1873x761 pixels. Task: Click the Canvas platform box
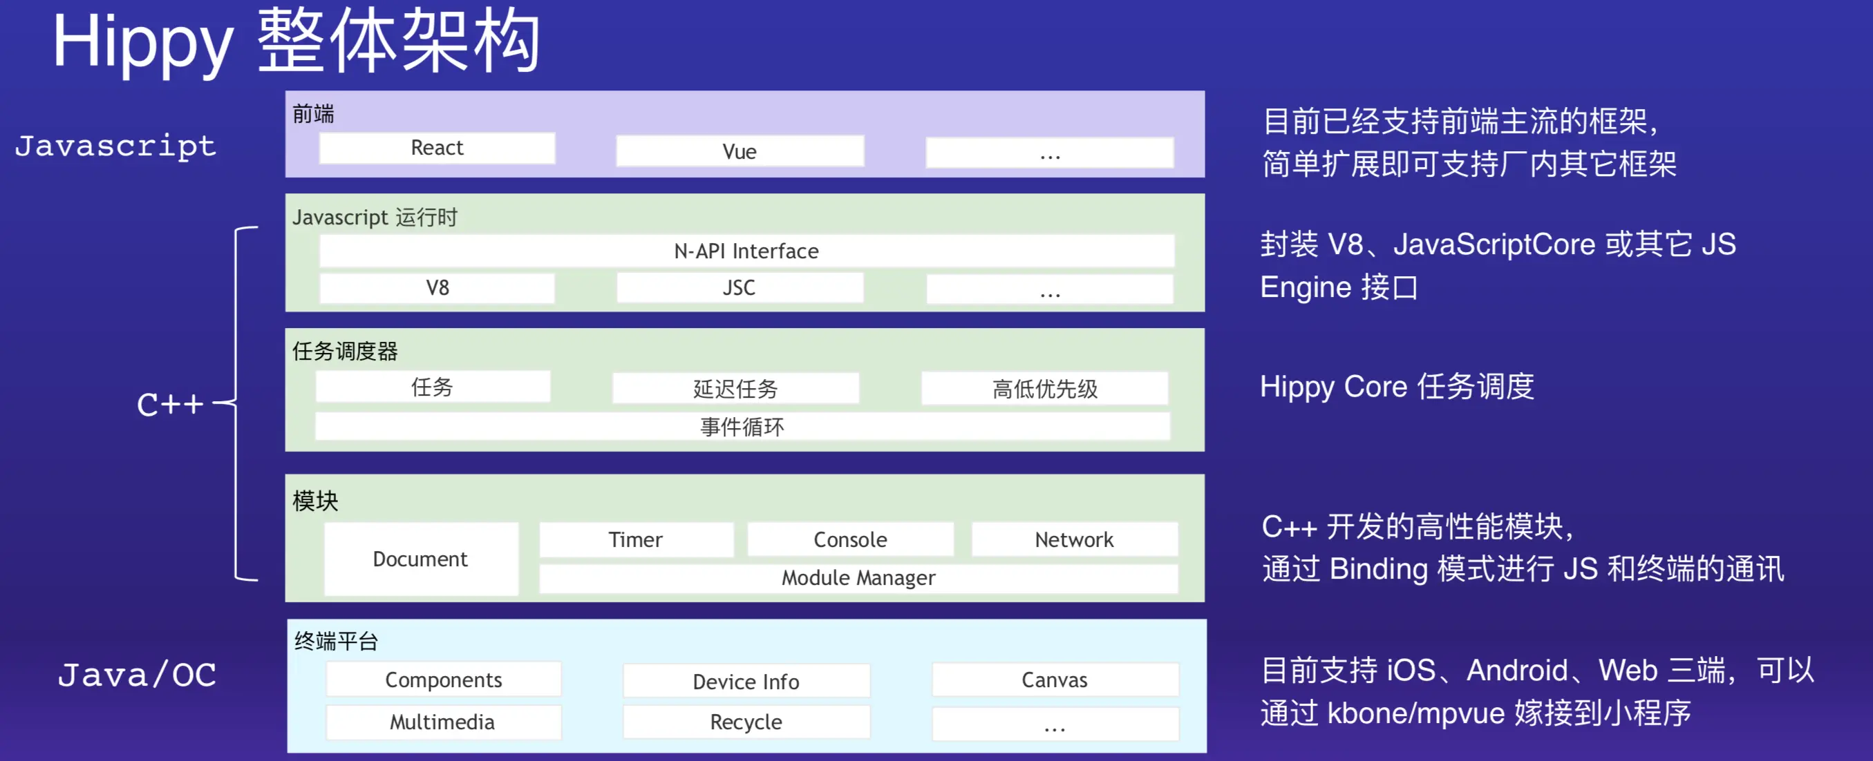(x=1054, y=680)
